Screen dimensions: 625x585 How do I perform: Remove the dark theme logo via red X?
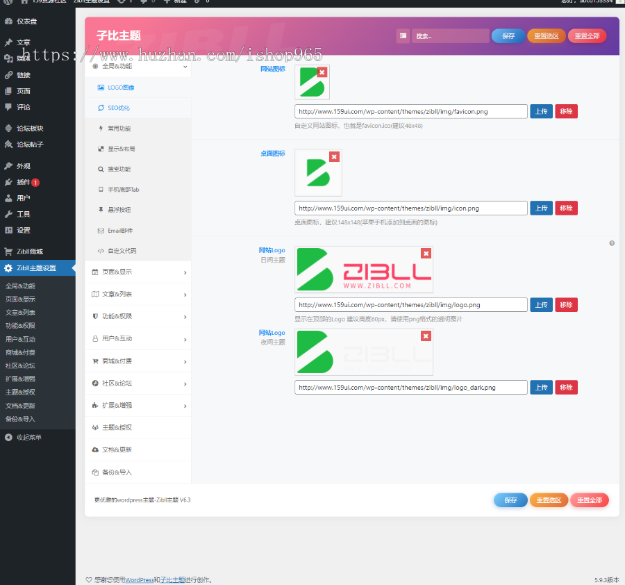click(x=426, y=336)
